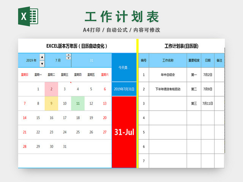
Task: Click the EXCEL版本万年历 title
Action: (x=77, y=46)
